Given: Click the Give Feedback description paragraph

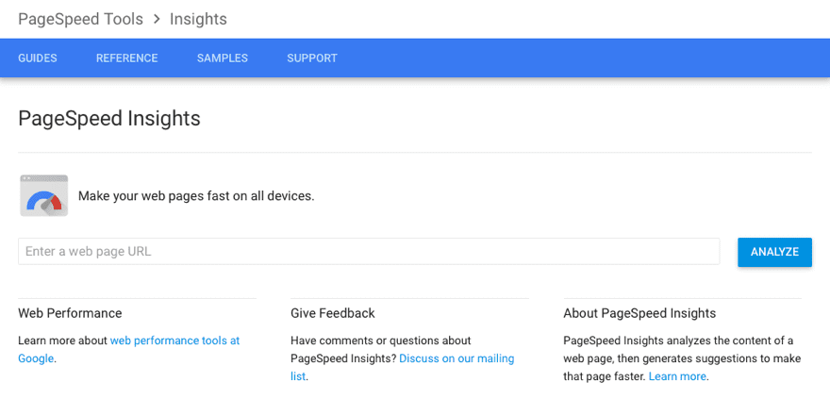Looking at the screenshot, I should click(x=403, y=358).
